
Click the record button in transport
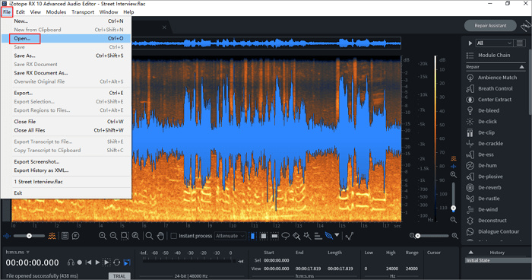79,262
